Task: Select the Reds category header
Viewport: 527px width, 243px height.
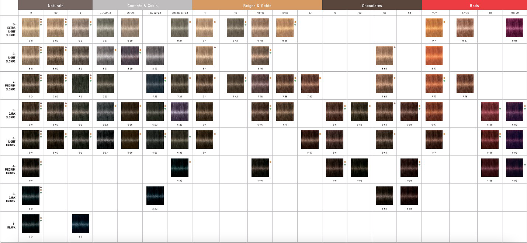Action: click(x=474, y=6)
